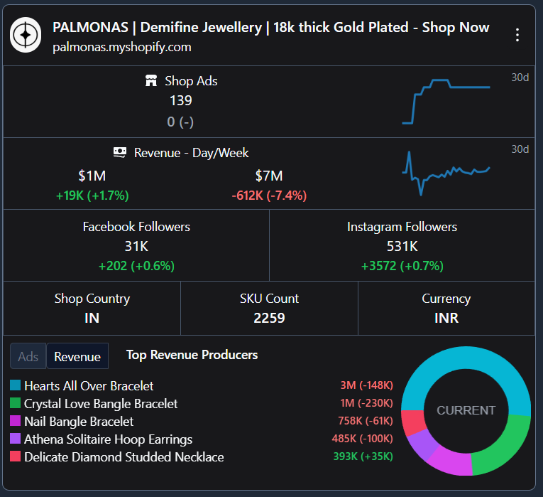This screenshot has height=497, width=543.
Task: Click the Shop Ads count 139
Action: tap(180, 100)
